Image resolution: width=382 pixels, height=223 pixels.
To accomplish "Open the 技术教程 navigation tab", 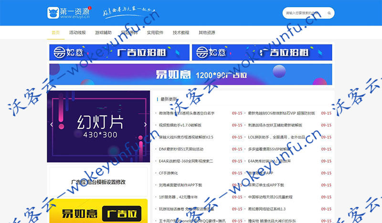I will [181, 32].
